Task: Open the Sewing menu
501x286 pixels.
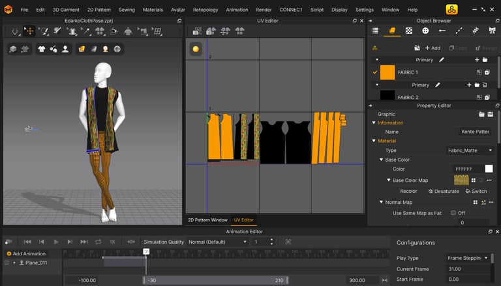Action: coord(127,10)
